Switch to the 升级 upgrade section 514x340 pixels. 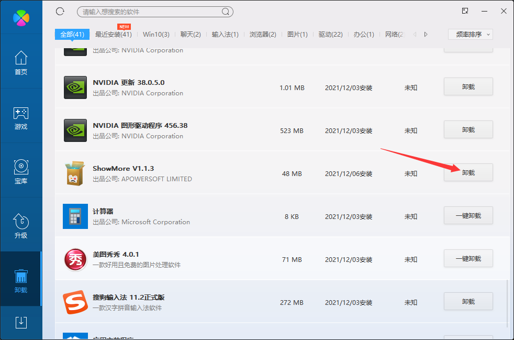click(x=21, y=226)
